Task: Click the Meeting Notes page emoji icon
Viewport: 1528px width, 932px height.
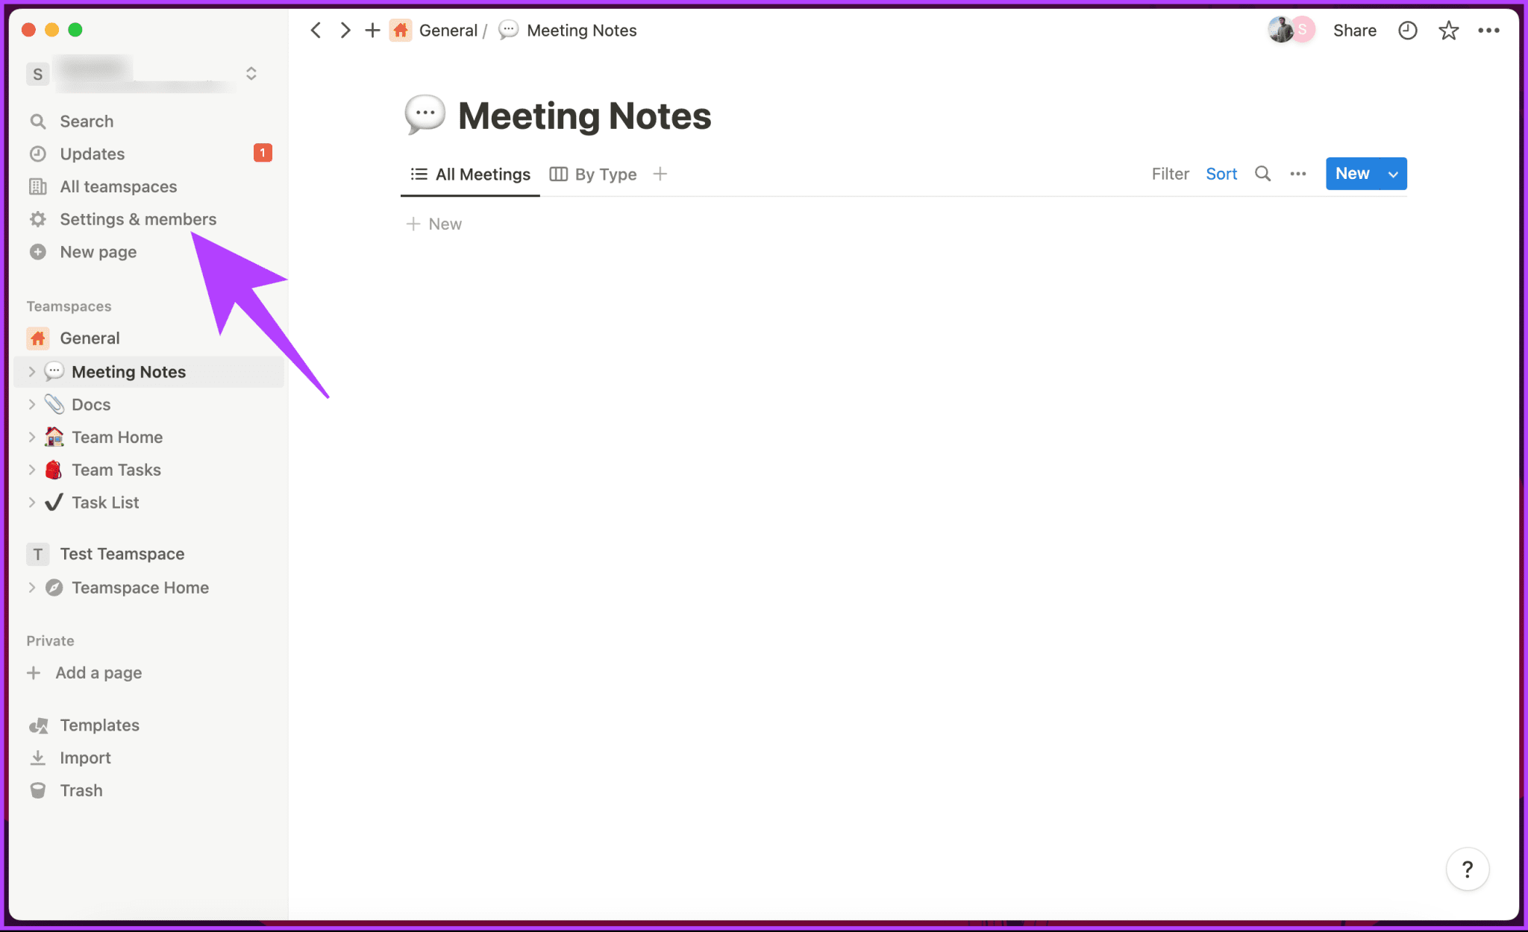Action: (425, 116)
